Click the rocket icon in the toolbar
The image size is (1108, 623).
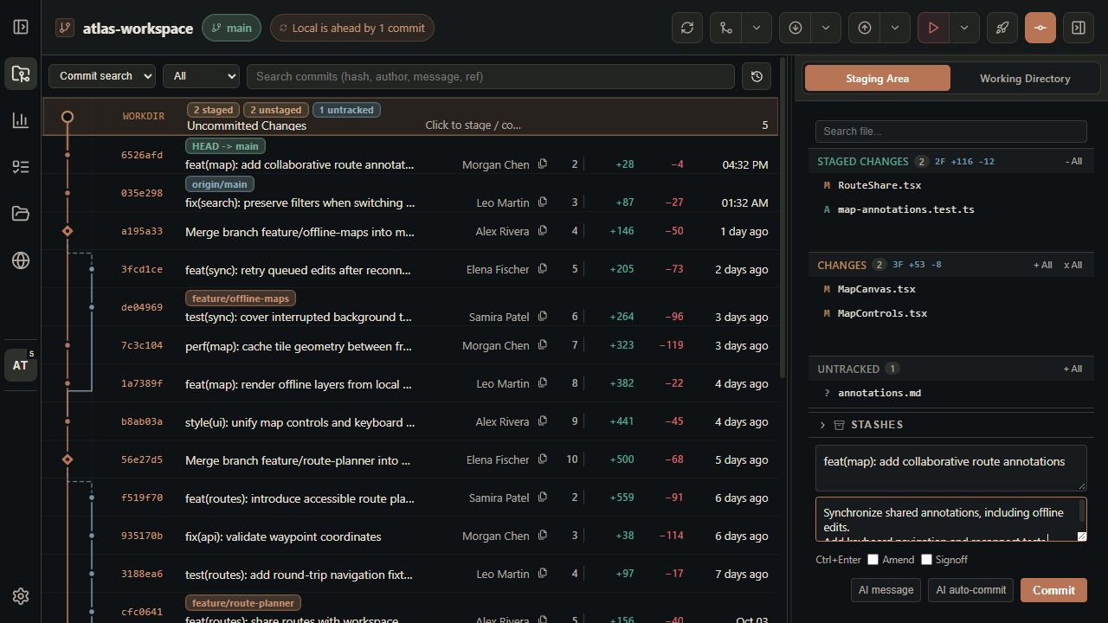pos(1002,28)
